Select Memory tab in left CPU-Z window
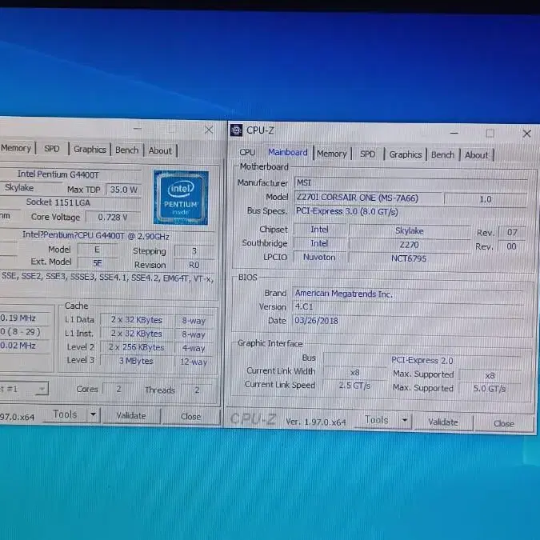The image size is (540, 540). (16, 148)
